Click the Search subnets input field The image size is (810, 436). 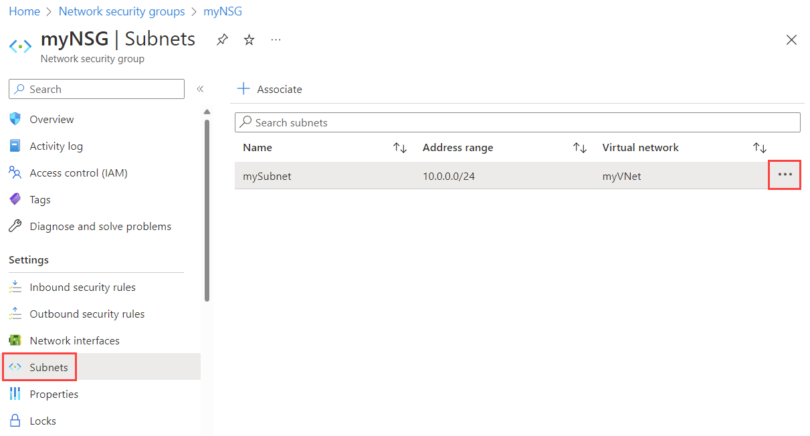pos(517,122)
